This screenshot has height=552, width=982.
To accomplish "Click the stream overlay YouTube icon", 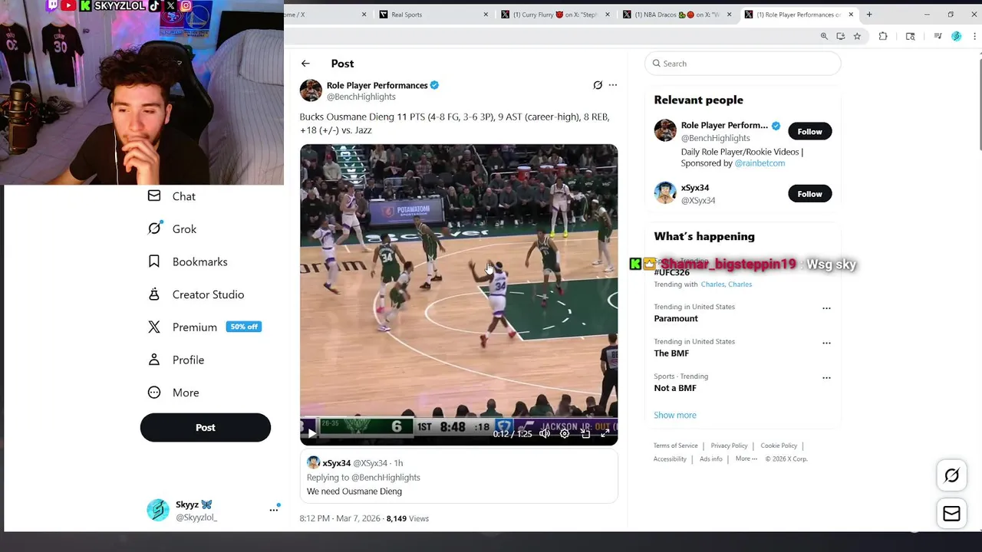I will (68, 5).
